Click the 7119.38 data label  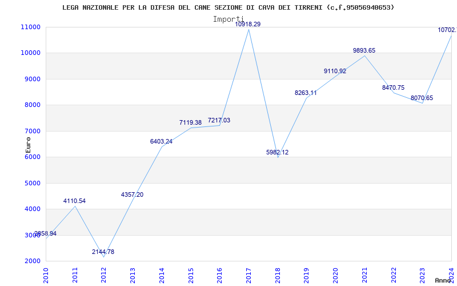point(190,122)
